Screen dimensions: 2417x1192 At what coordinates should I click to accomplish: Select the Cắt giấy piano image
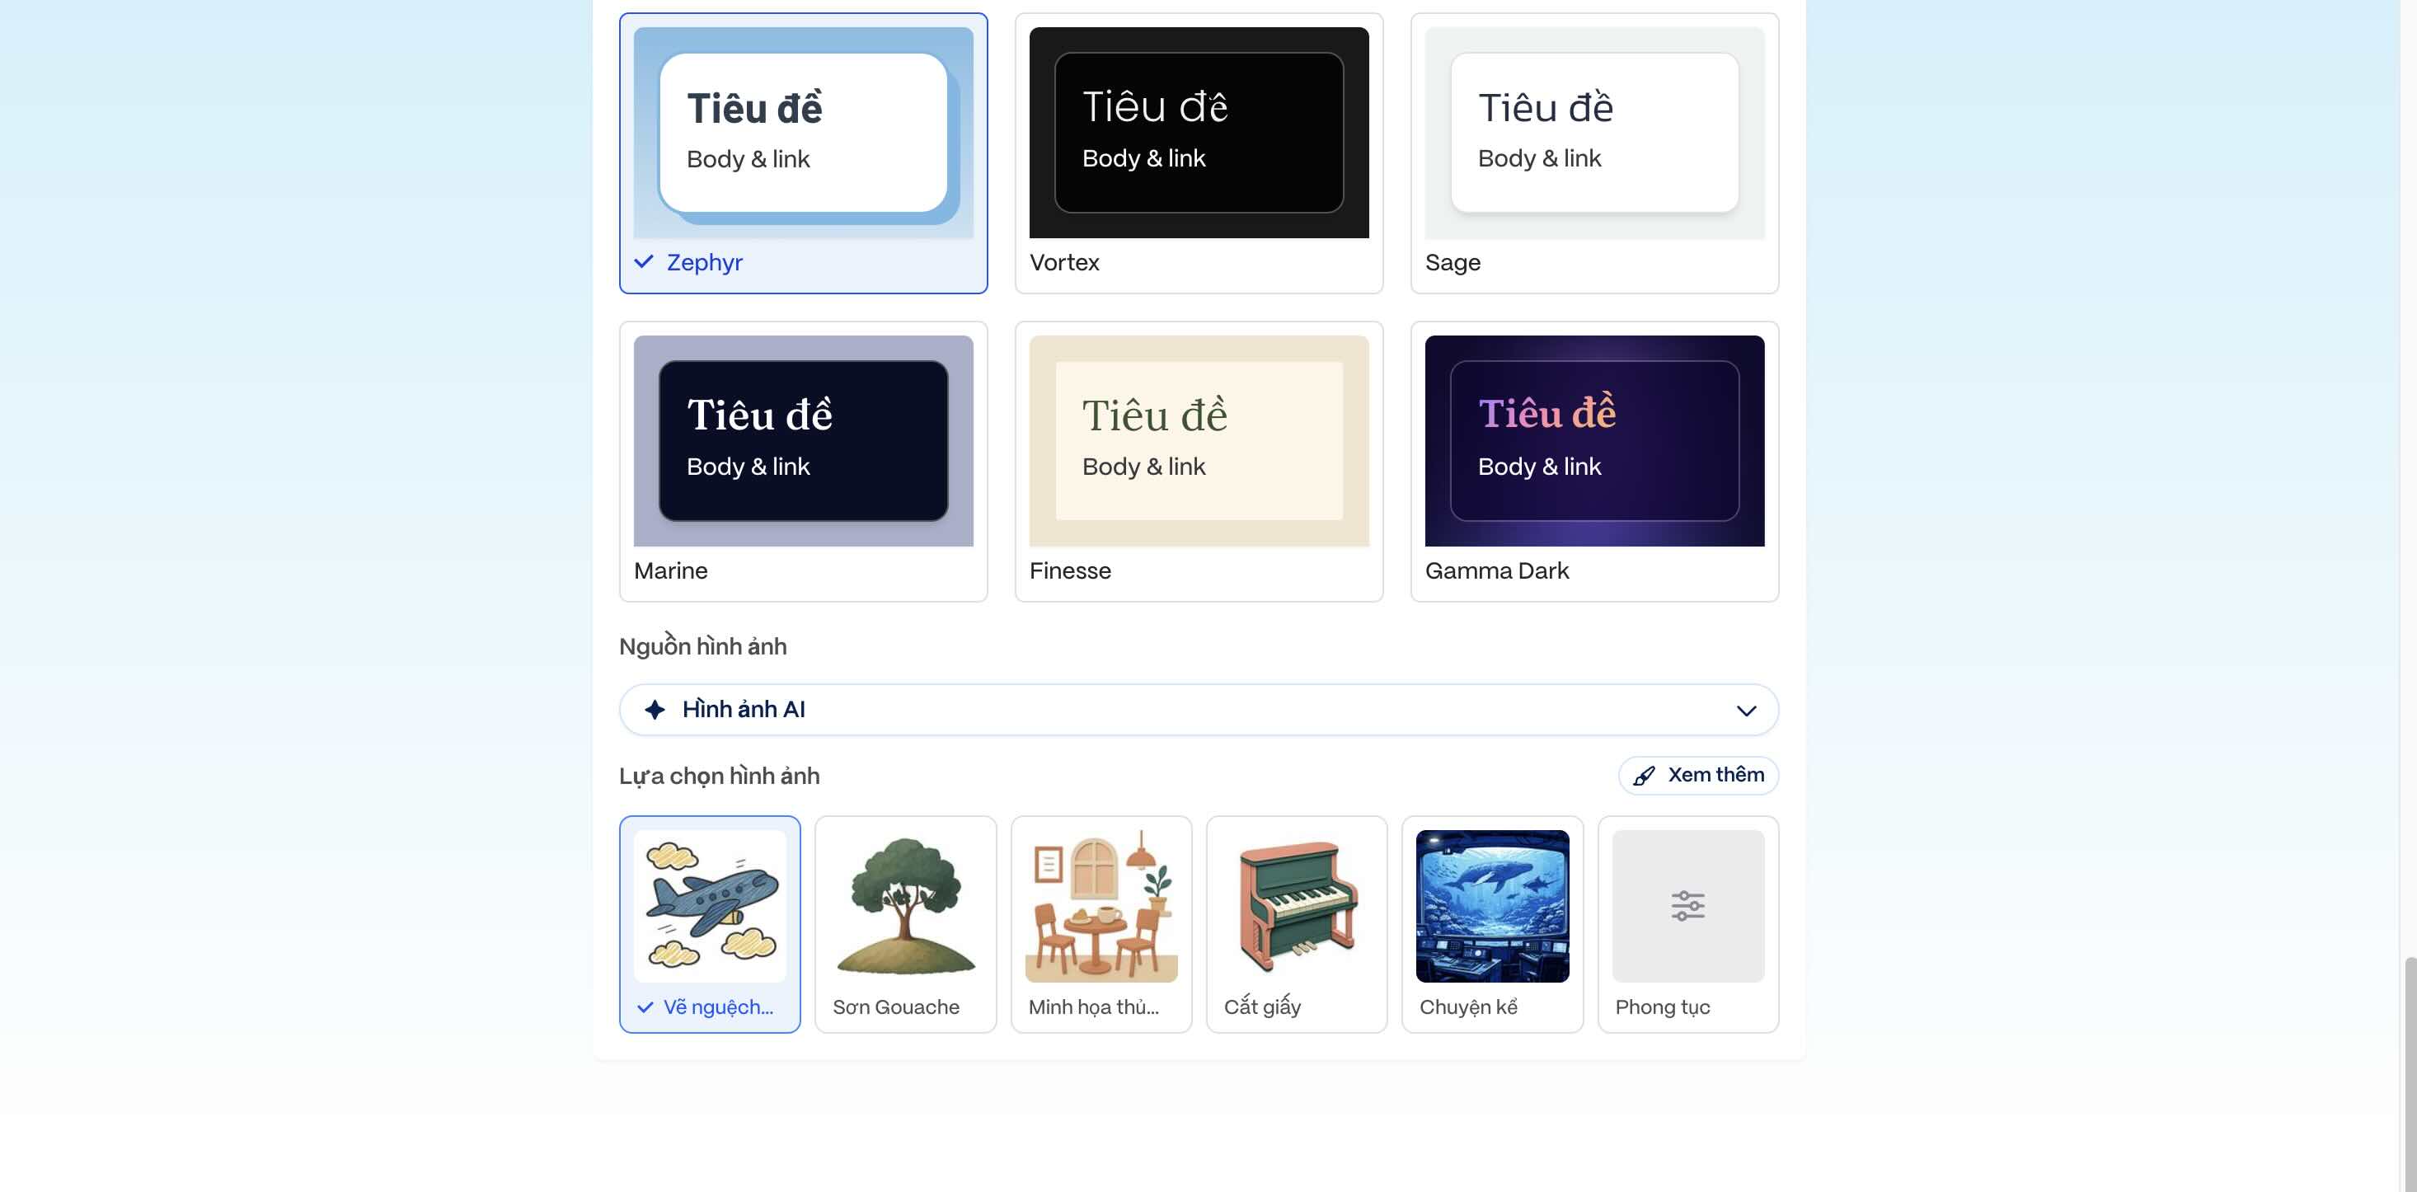[x=1297, y=906]
